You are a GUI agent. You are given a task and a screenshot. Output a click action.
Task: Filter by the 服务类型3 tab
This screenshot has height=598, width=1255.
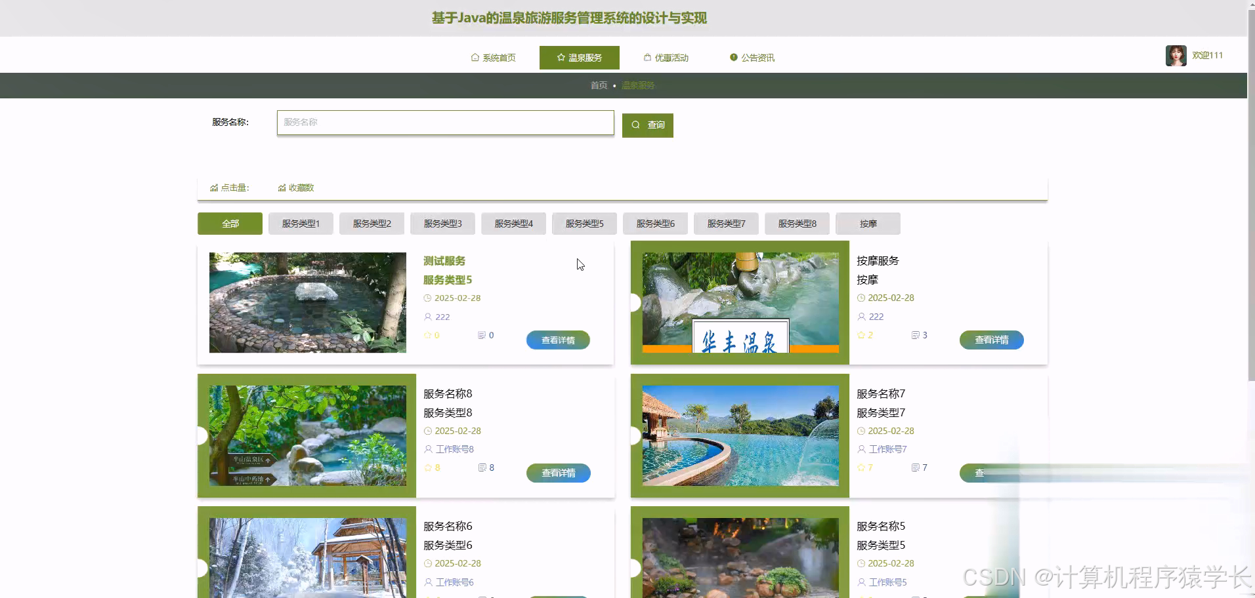[x=442, y=224]
